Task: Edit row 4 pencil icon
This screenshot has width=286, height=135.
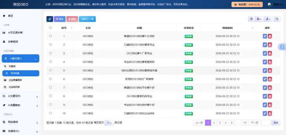Action: pyautogui.click(x=265, y=62)
